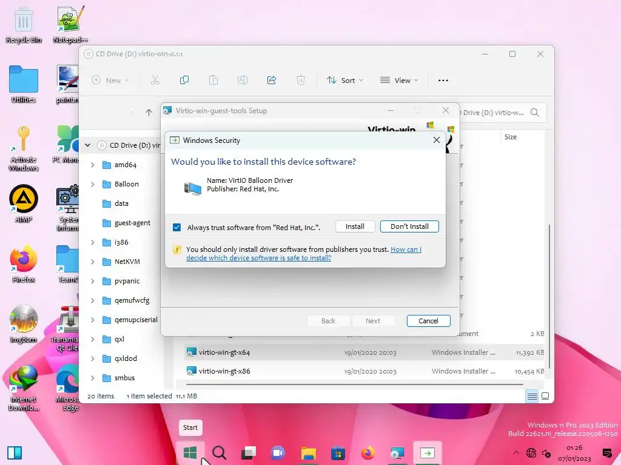Click the Explorer horizontal scrollbar
This screenshot has width=621, height=465.
coord(354,384)
